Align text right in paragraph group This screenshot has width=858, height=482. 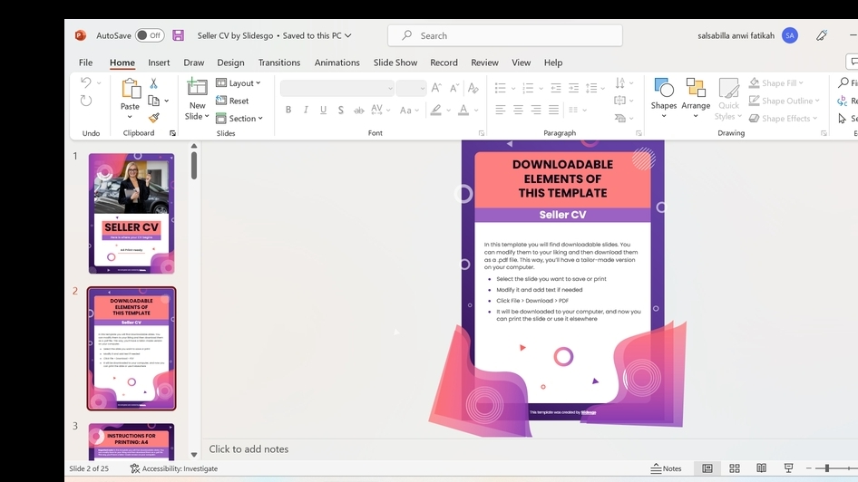[536, 110]
